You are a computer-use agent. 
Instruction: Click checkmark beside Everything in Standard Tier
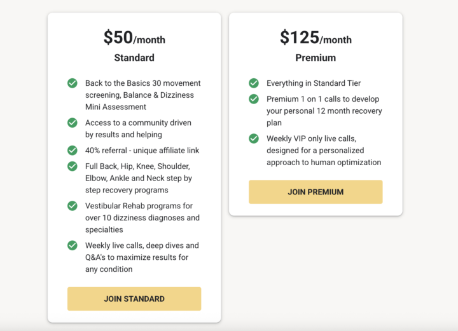[x=254, y=83]
